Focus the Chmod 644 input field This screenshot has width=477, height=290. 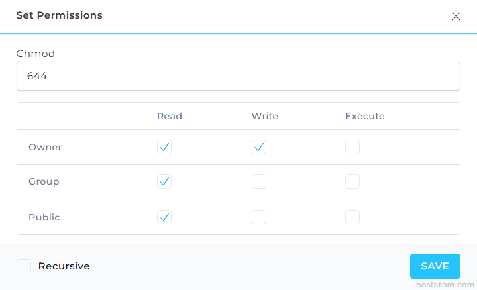tap(238, 76)
